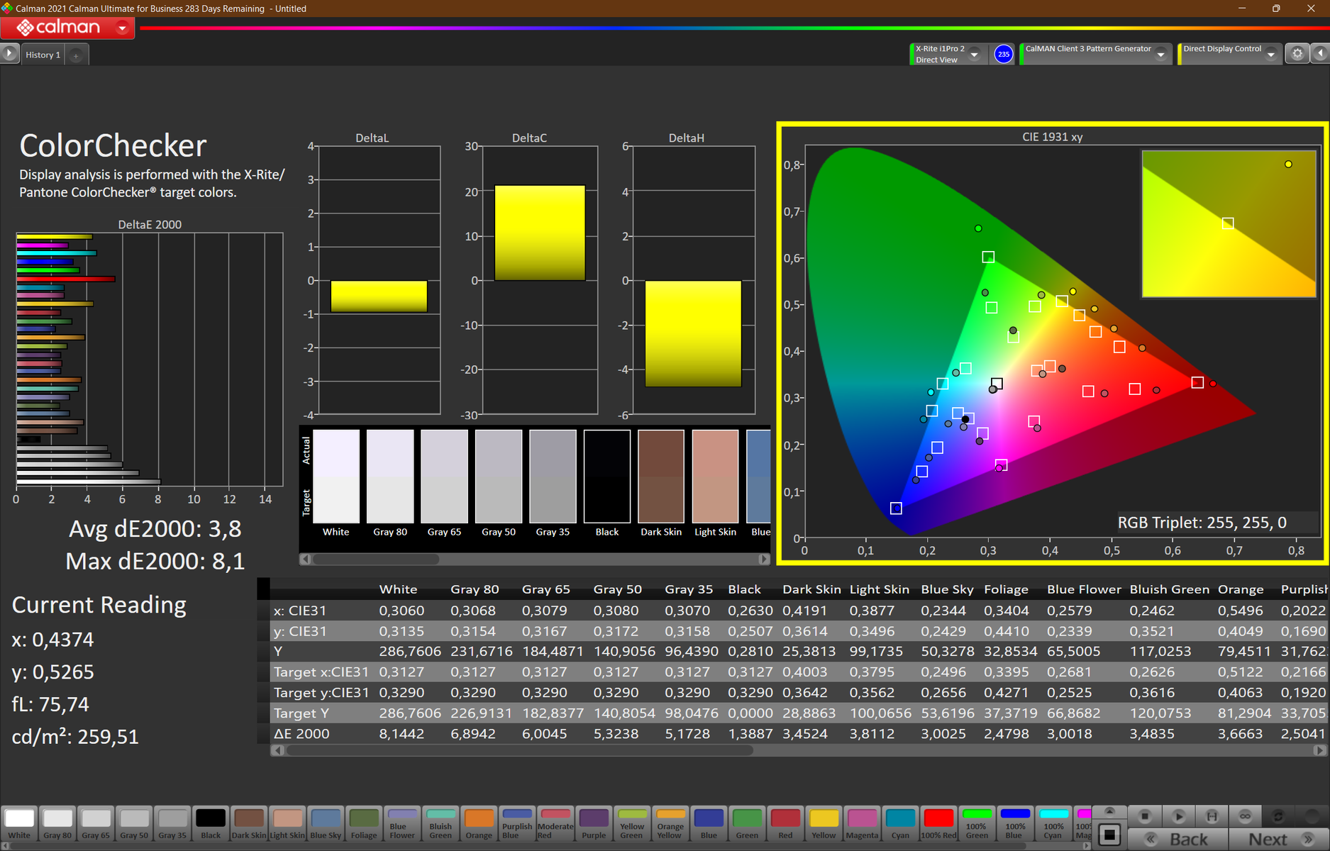The image size is (1330, 851).
Task: Switch to the History 1 tab
Action: (43, 55)
